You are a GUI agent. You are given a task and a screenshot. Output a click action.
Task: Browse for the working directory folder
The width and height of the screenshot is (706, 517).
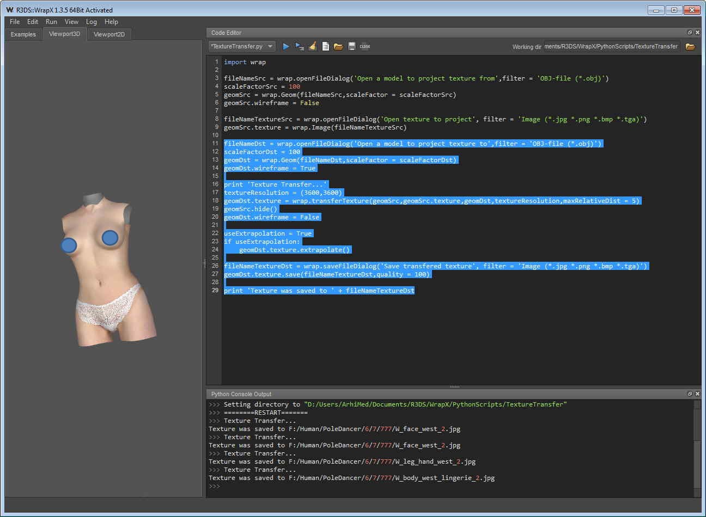(690, 47)
